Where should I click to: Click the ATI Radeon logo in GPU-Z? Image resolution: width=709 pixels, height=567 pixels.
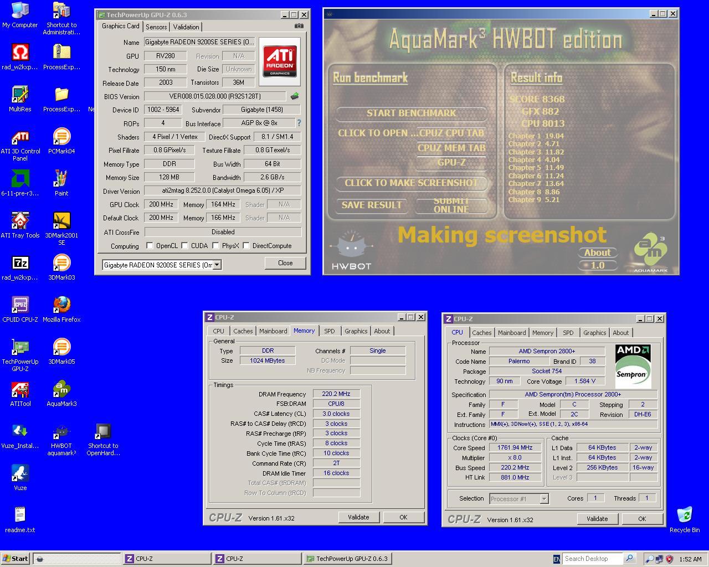coord(280,61)
